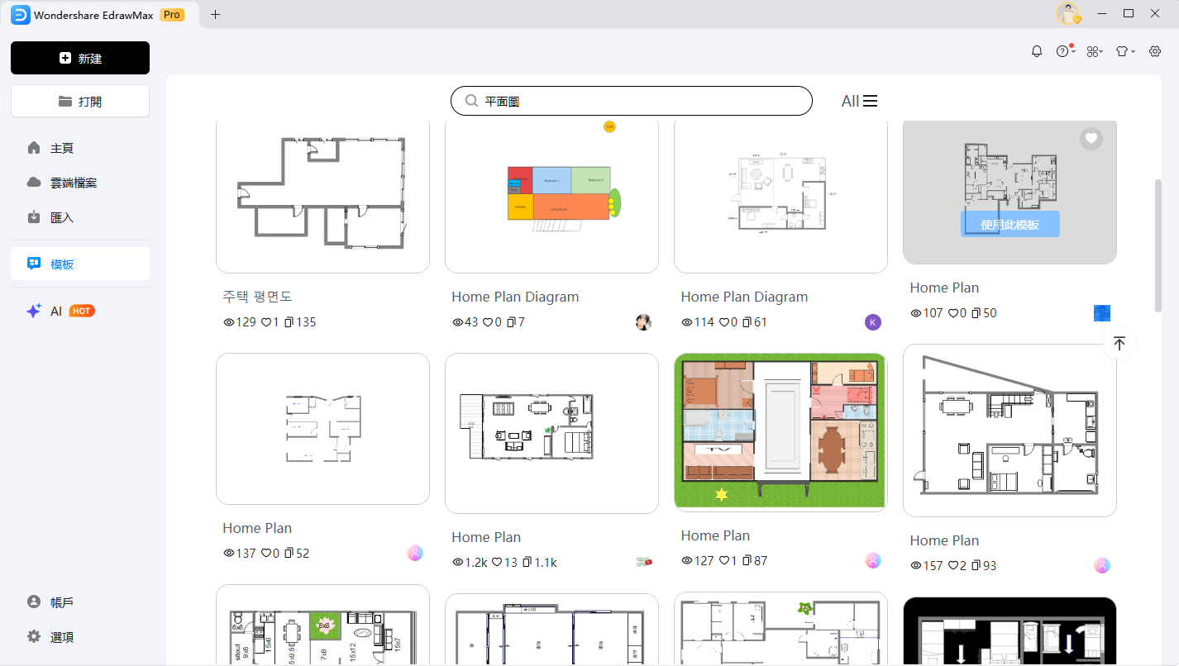
Task: Open the colorful Home Plan Diagram thumbnail
Action: 551,195
